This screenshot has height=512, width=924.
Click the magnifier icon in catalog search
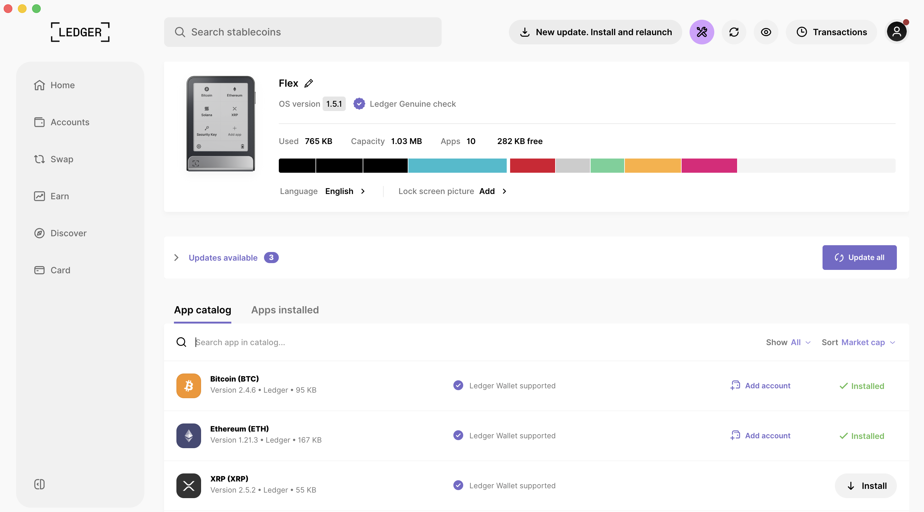tap(181, 342)
